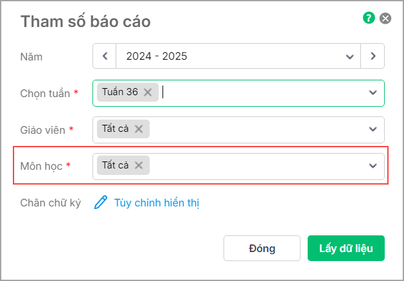Select the 2024 - 2025 year box
This screenshot has width=404, height=281.
click(238, 56)
